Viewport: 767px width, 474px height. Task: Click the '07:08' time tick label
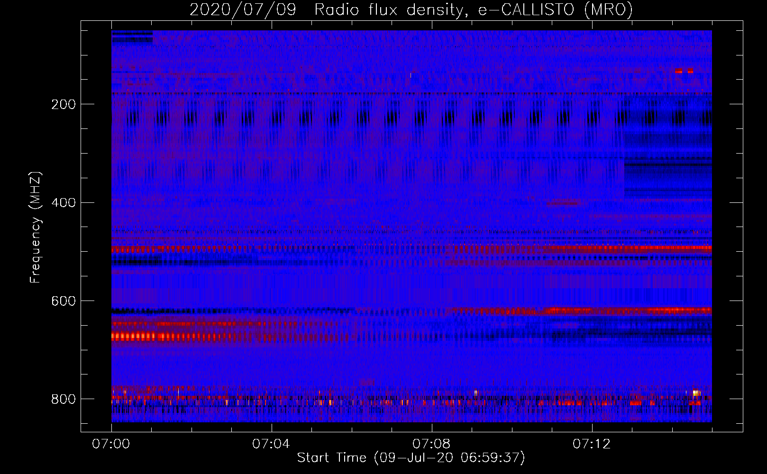431,444
